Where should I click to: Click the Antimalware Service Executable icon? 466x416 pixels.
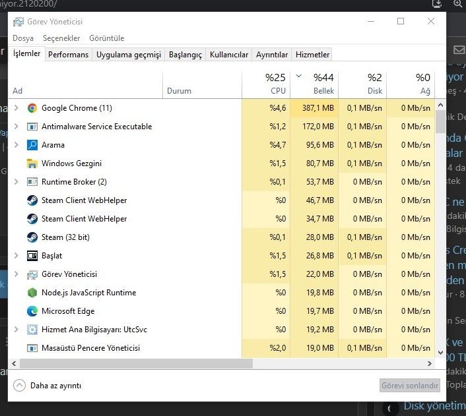pos(32,127)
